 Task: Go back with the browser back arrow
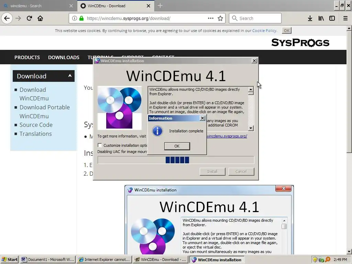[7, 18]
